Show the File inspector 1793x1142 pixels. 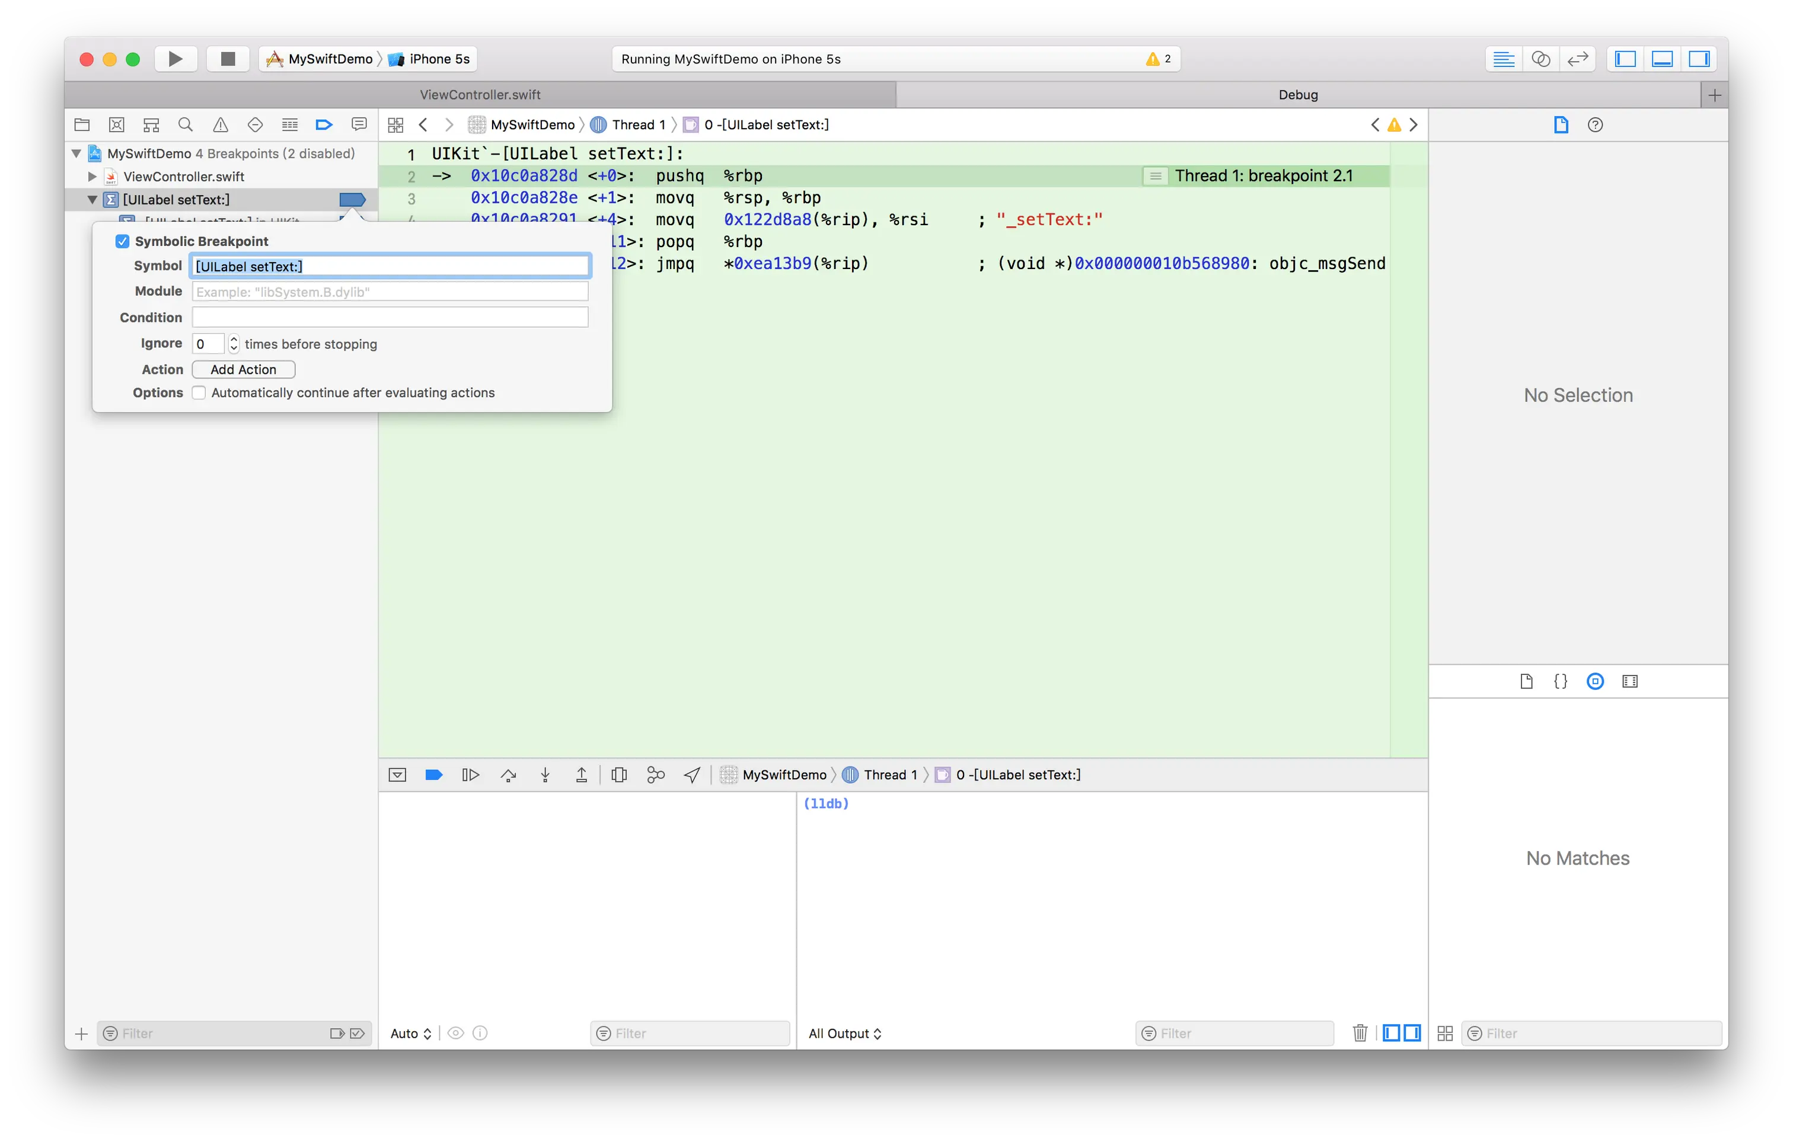click(x=1561, y=124)
